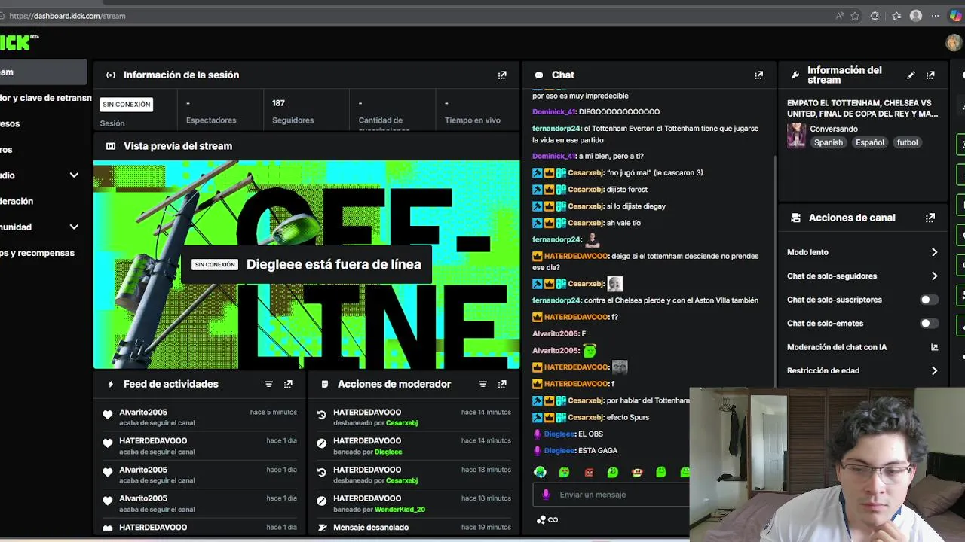965x542 pixels.
Task: Expand the Restricción de edad option
Action: coord(934,371)
